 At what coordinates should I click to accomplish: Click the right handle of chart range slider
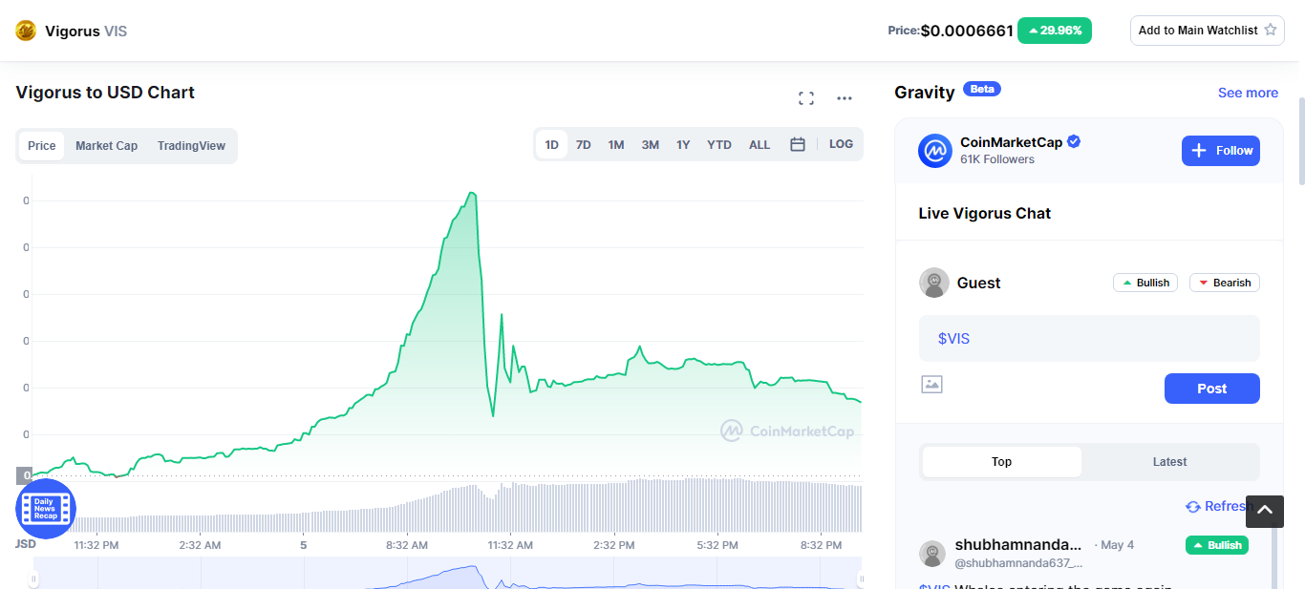(861, 578)
